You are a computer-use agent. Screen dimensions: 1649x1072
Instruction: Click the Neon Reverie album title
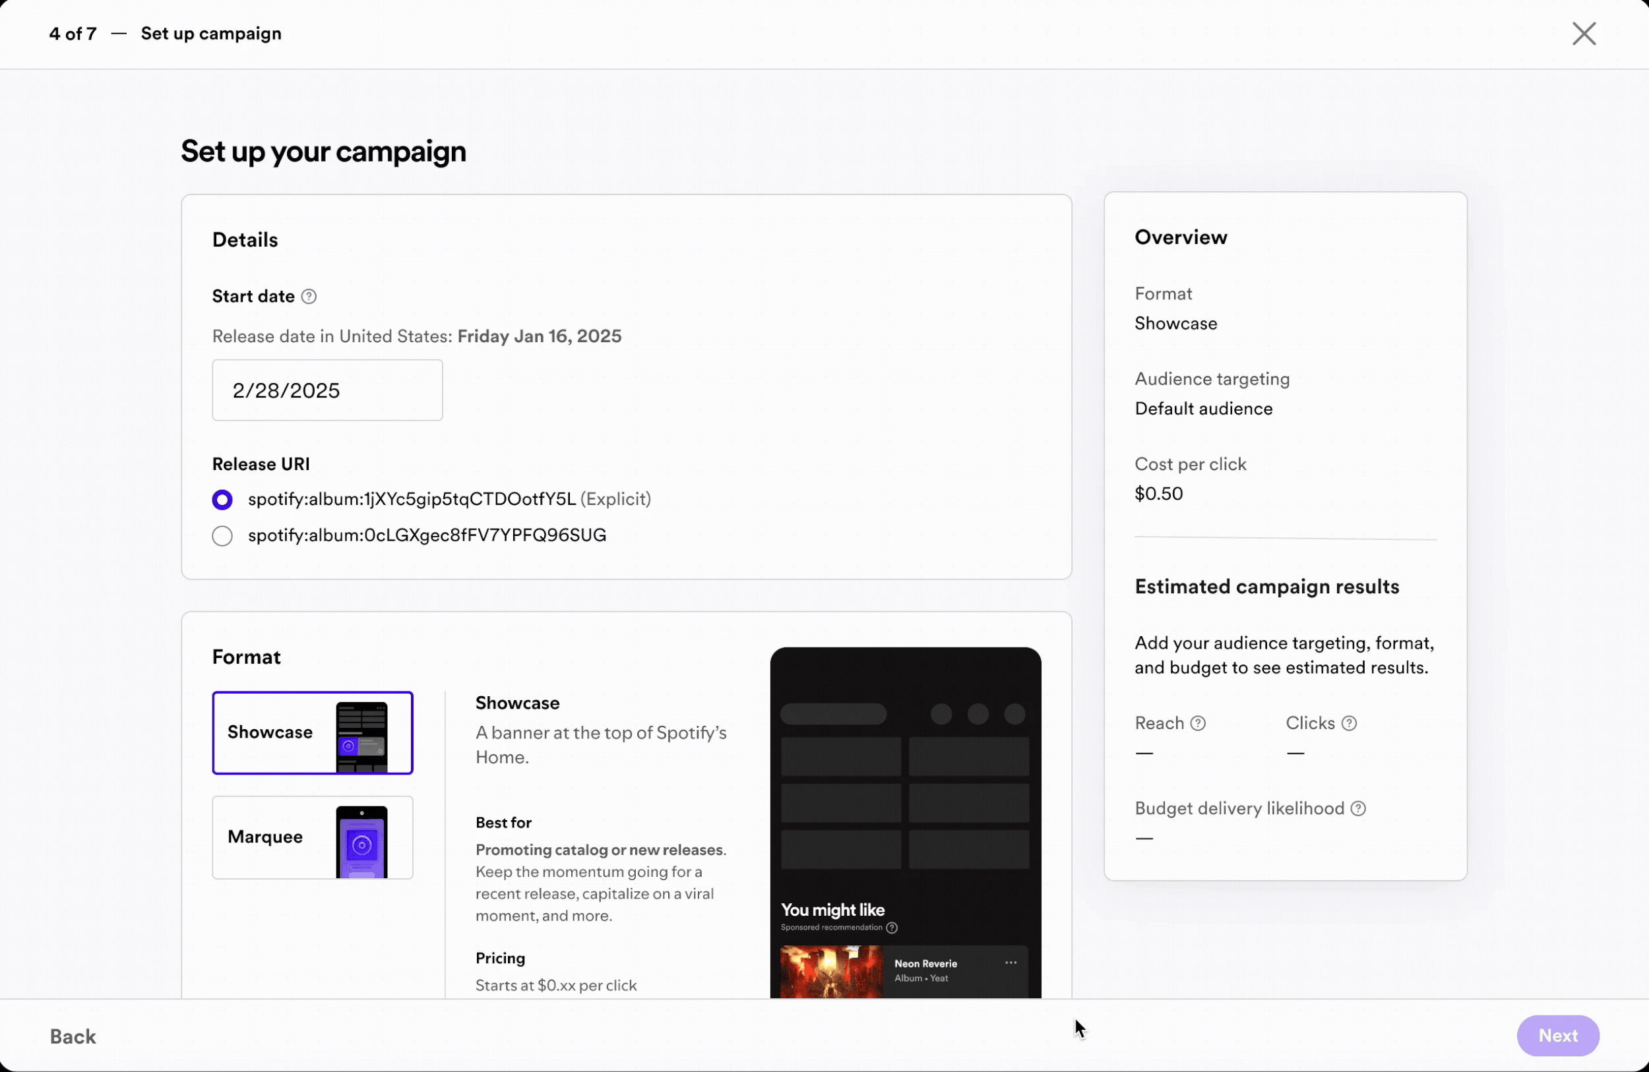[x=925, y=963]
